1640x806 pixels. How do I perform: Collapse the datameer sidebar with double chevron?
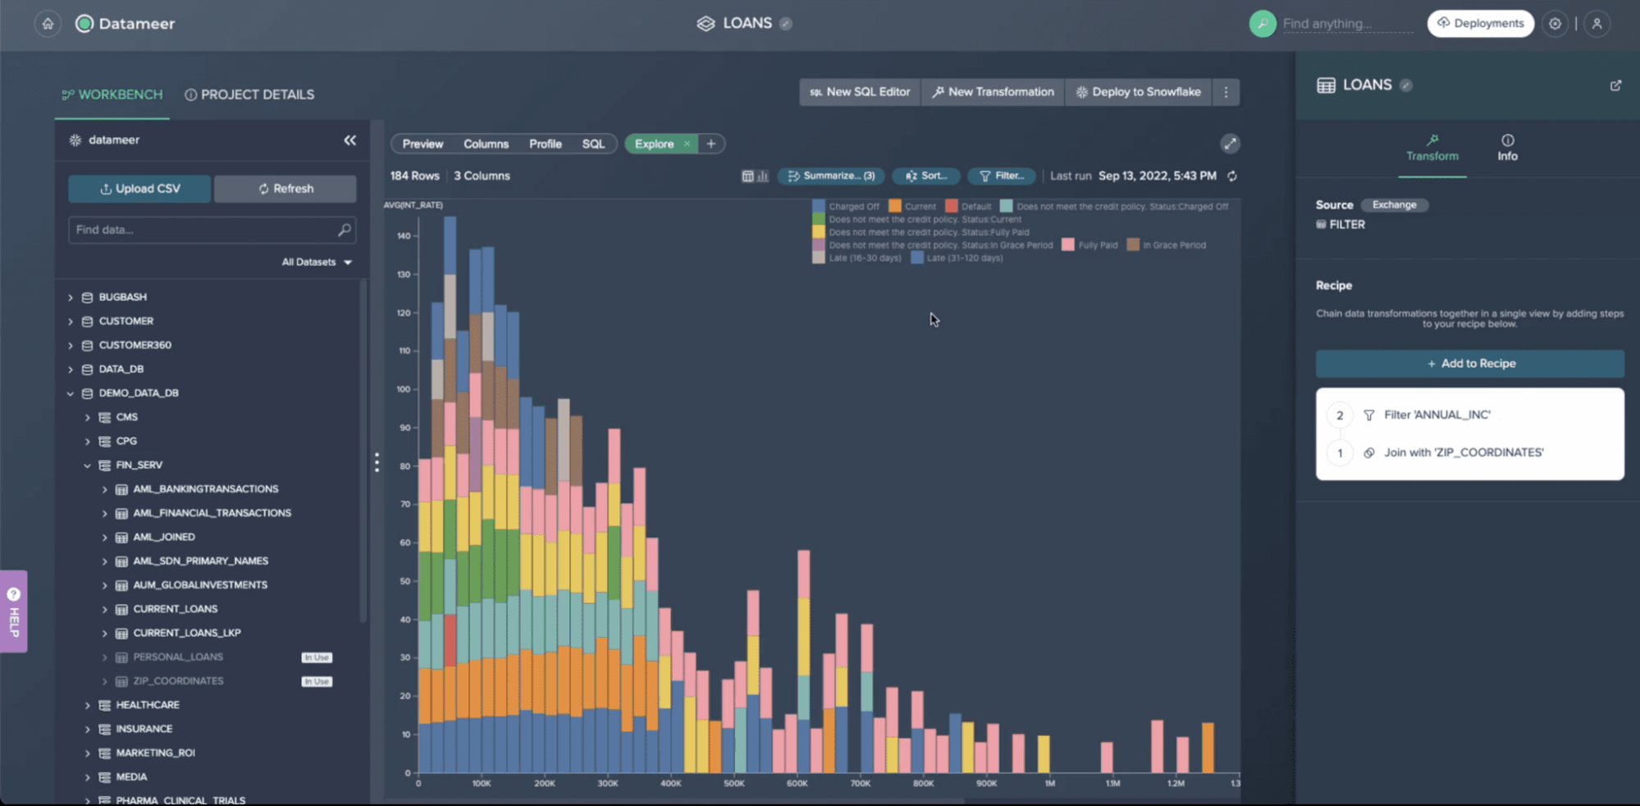pyautogui.click(x=349, y=140)
